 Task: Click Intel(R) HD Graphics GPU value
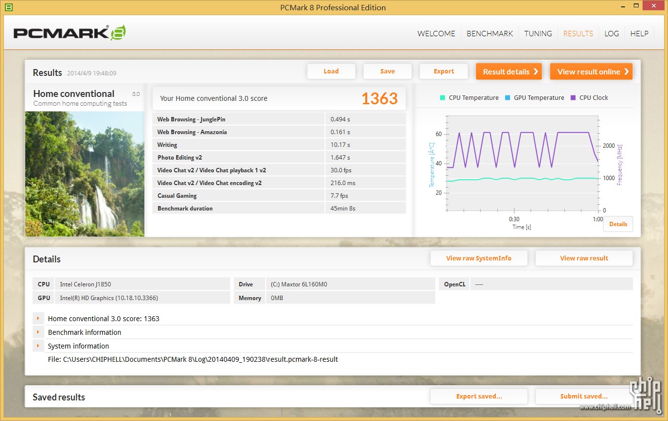(x=109, y=298)
